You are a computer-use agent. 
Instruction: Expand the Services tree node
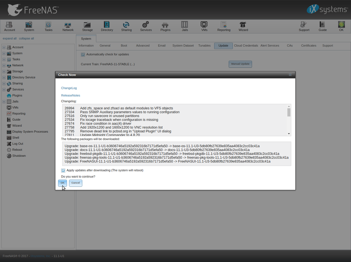[4, 89]
